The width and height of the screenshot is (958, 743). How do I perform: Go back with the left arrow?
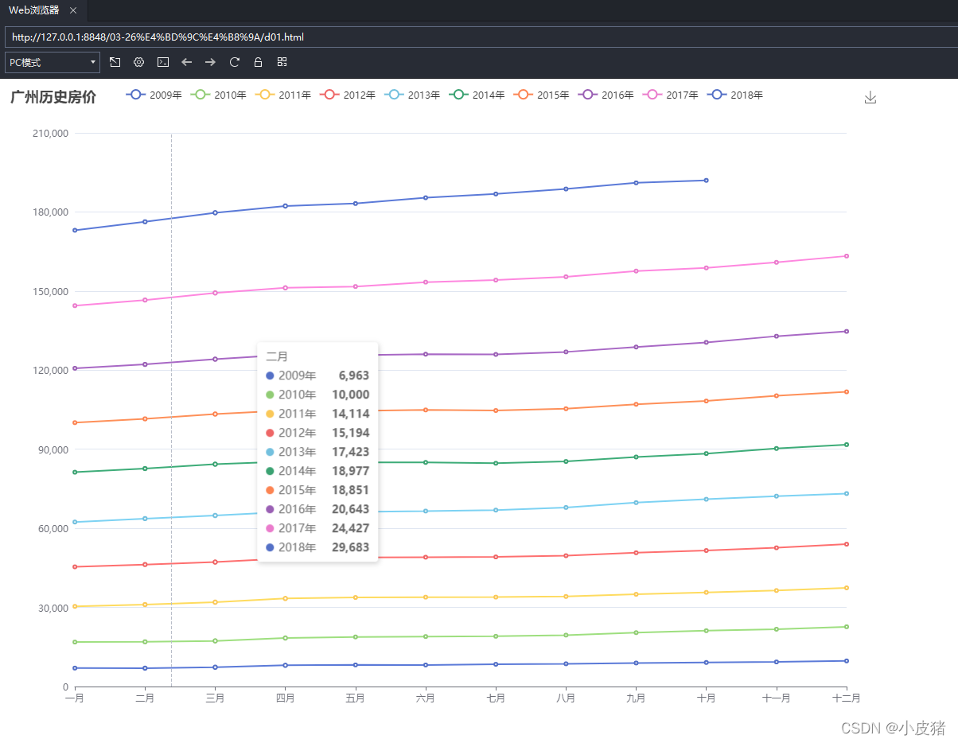[x=187, y=62]
